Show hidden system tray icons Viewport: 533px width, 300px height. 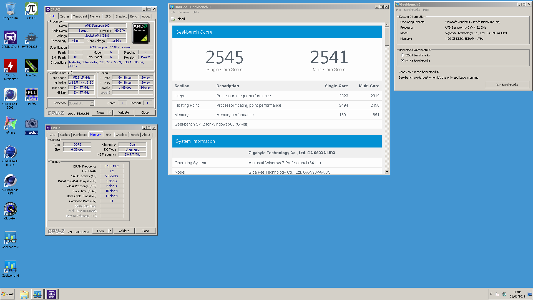coord(491,294)
